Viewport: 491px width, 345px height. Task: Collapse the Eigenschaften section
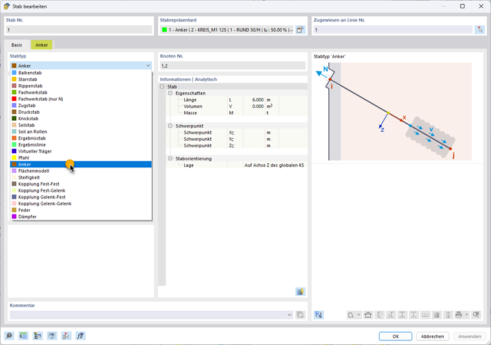pos(170,93)
